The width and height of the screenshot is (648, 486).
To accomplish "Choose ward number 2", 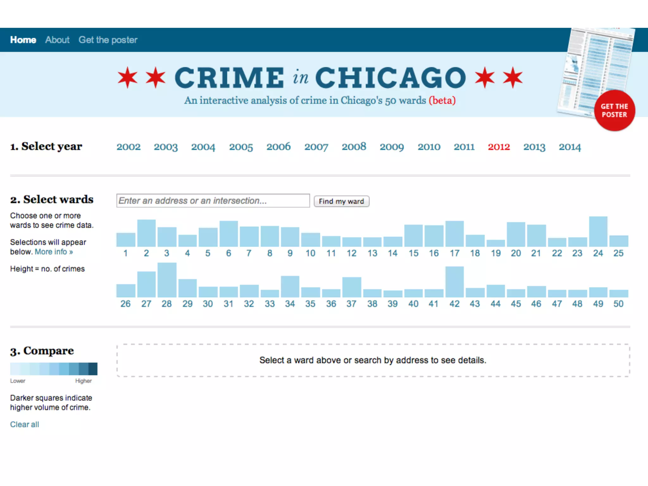I will click(146, 234).
